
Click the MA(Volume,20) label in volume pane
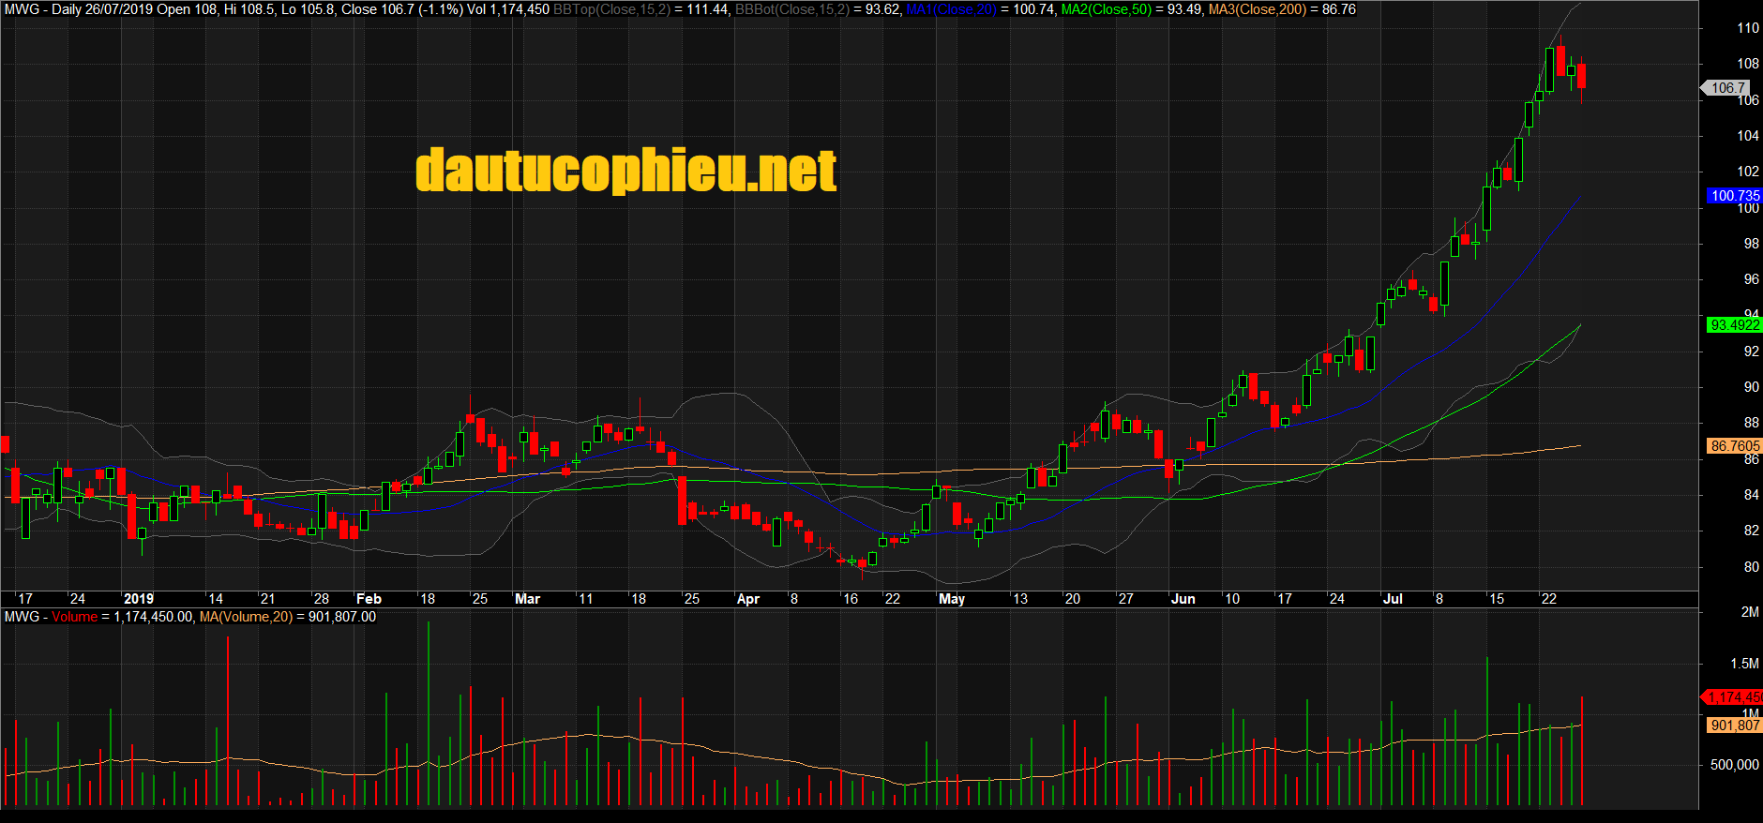pyautogui.click(x=246, y=617)
